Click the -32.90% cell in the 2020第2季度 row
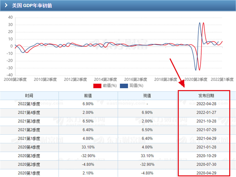Viewport: 236px width, 177px height. 147,164
